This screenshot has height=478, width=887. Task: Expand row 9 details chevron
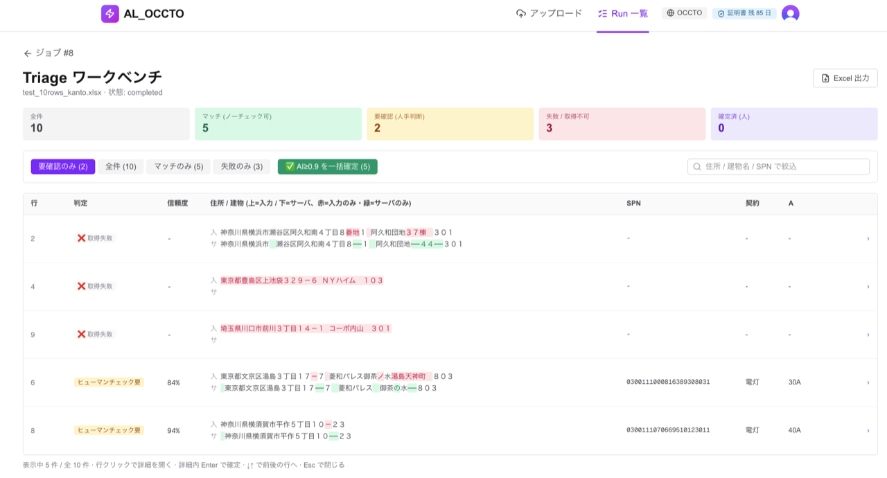[x=868, y=334]
